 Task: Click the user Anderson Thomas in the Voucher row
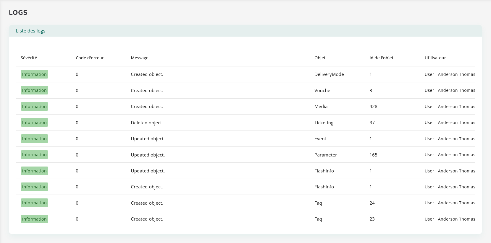click(x=450, y=90)
